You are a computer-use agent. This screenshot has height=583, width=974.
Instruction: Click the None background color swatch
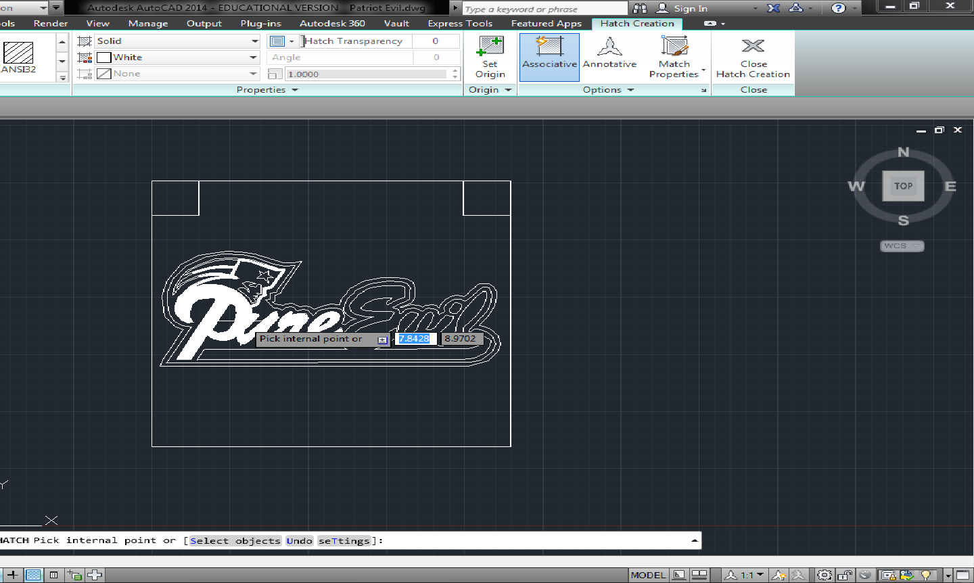103,74
